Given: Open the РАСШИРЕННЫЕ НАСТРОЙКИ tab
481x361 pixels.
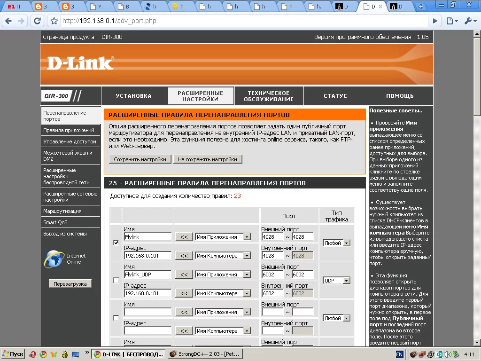Looking at the screenshot, I should (200, 96).
